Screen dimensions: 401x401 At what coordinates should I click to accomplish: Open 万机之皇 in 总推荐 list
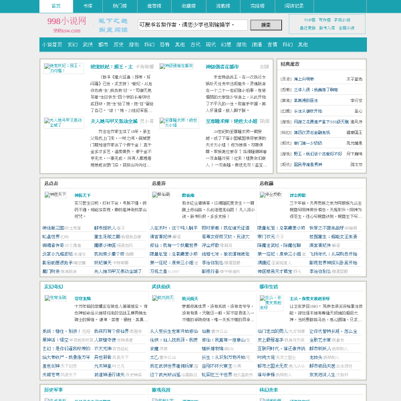[x=158, y=271]
